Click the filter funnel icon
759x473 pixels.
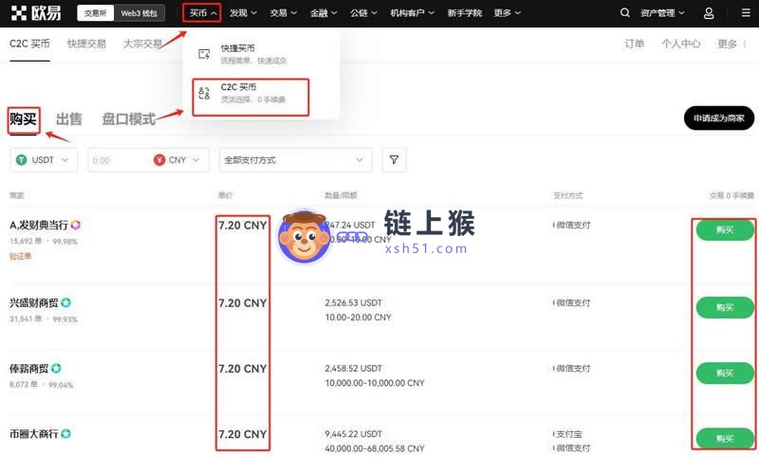[x=394, y=159]
